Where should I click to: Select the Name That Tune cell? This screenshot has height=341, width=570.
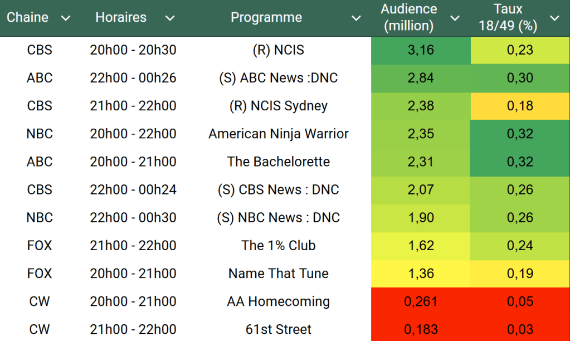pos(278,274)
